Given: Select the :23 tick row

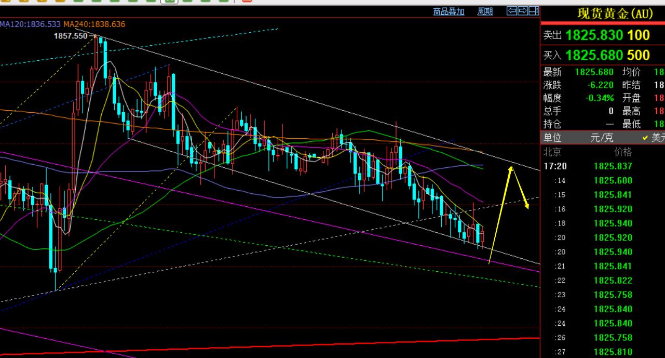Looking at the screenshot, I should (602, 295).
